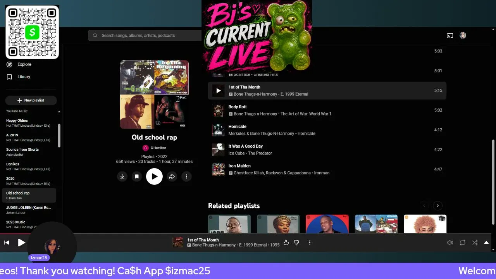Open the Happy Oldies playlist
Screen dimensions: 496x279
tap(29, 123)
